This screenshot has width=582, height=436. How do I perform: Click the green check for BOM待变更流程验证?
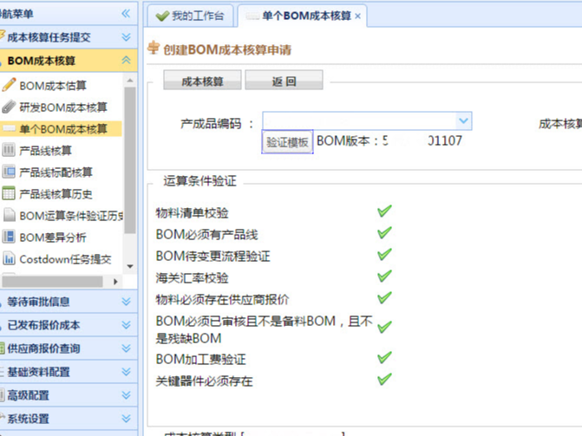click(x=384, y=255)
